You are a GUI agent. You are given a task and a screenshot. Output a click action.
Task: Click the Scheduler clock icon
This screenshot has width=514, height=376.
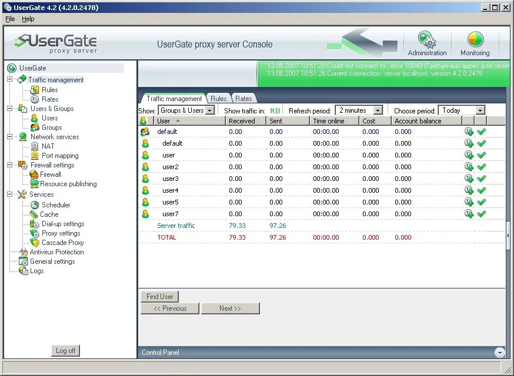click(35, 204)
